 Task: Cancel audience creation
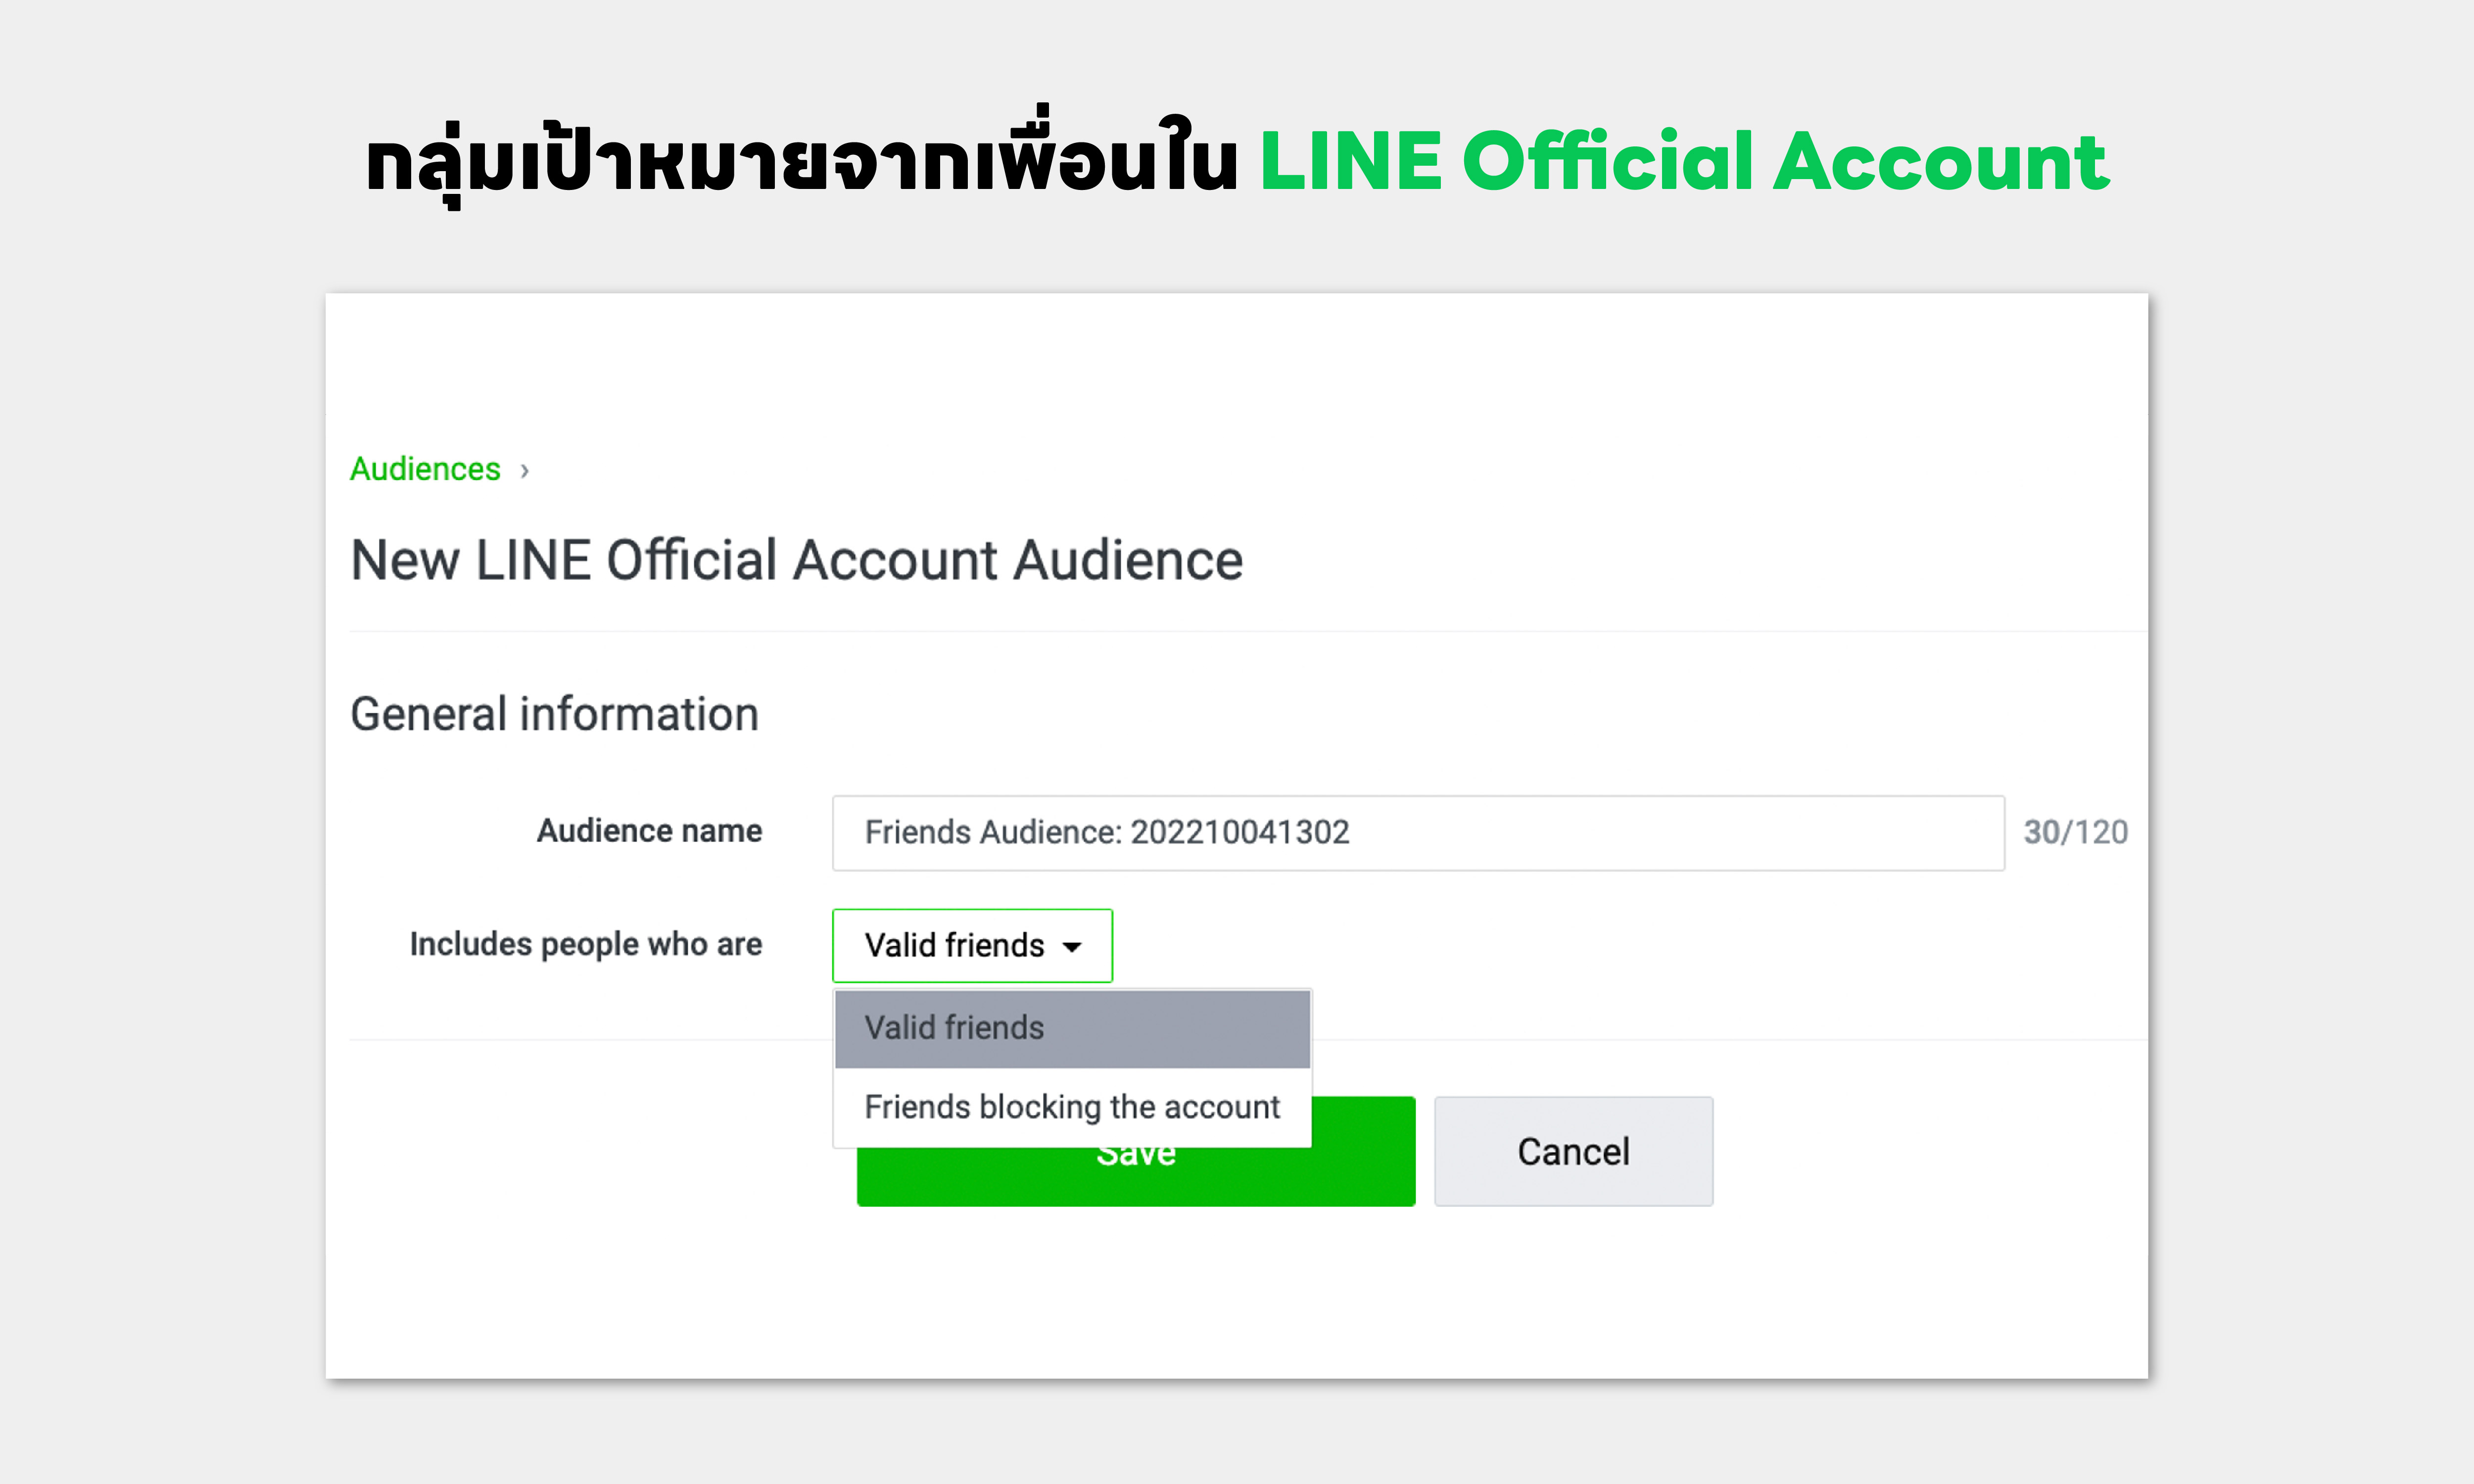(1573, 1151)
